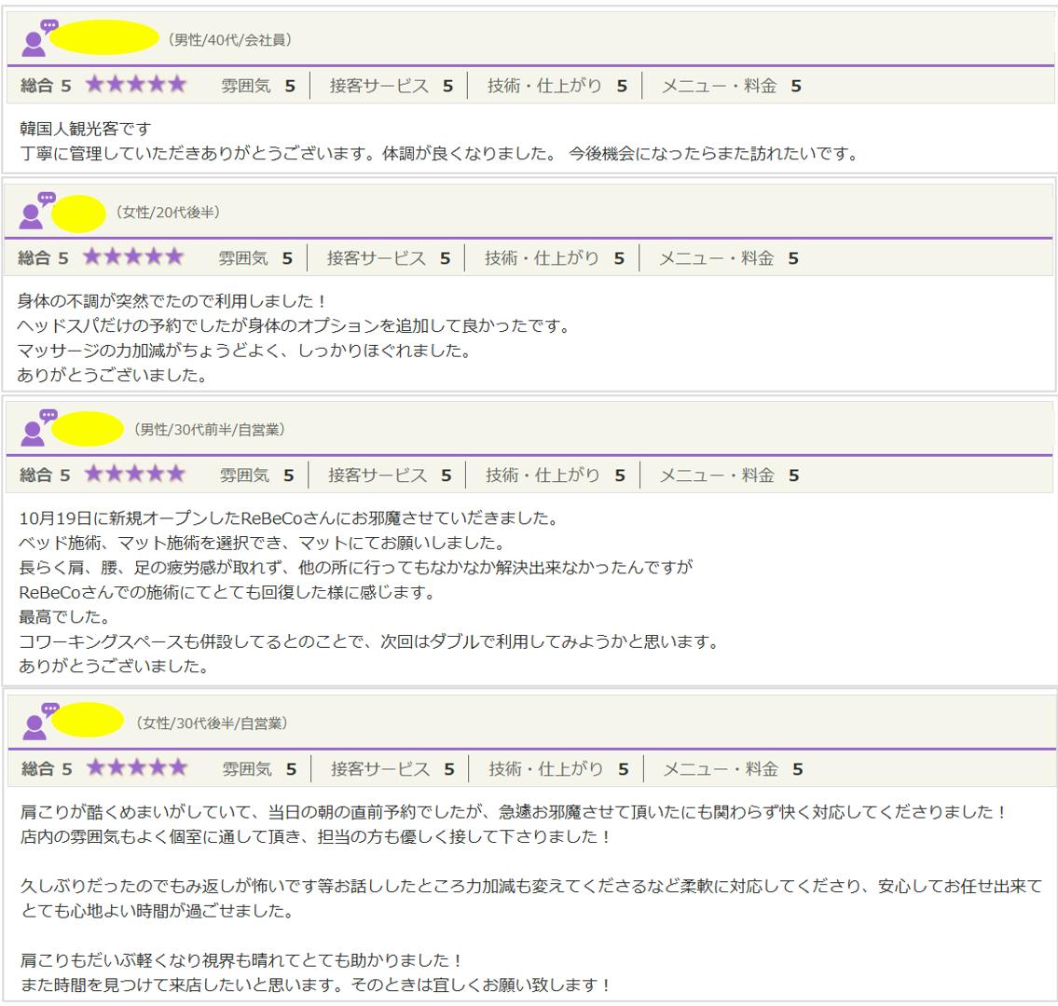
Task: Select the yellow name tag beside 男性/30代前半/自営業
Action: [88, 429]
